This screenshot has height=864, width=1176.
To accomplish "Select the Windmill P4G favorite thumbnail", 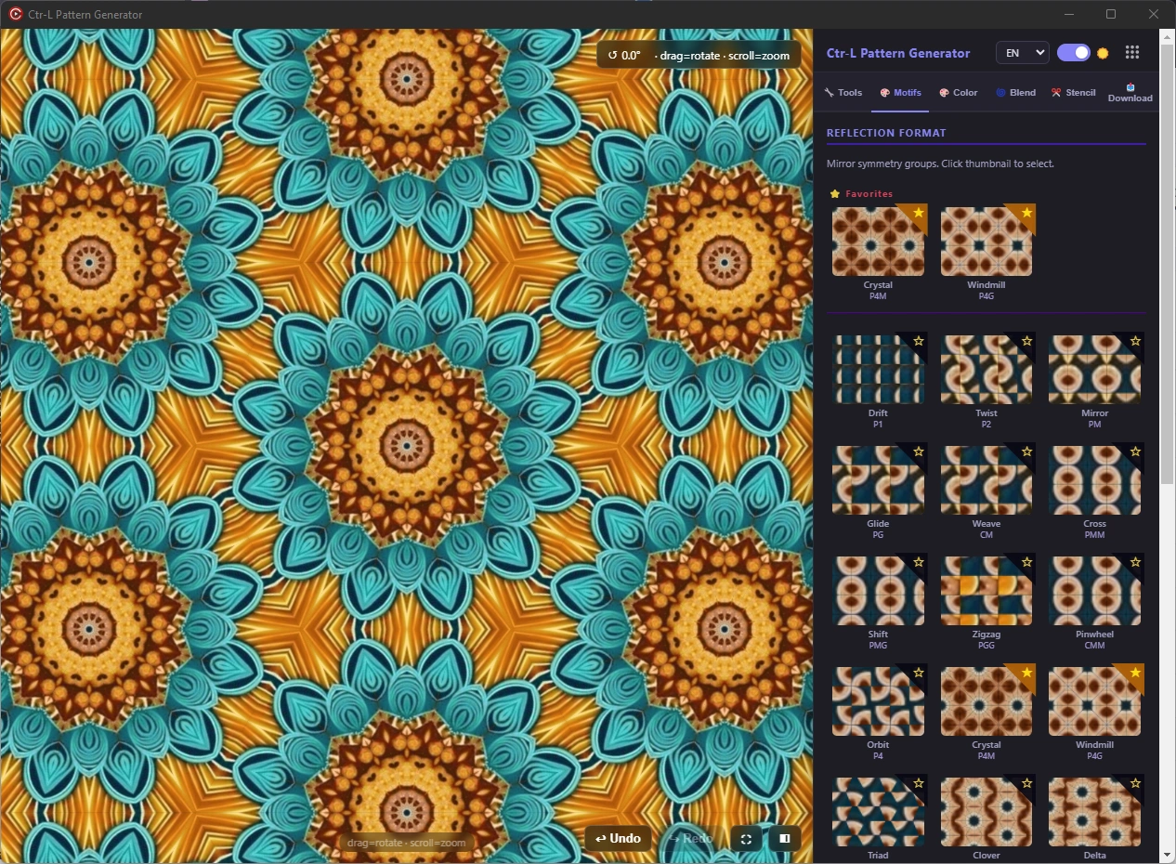I will click(987, 242).
